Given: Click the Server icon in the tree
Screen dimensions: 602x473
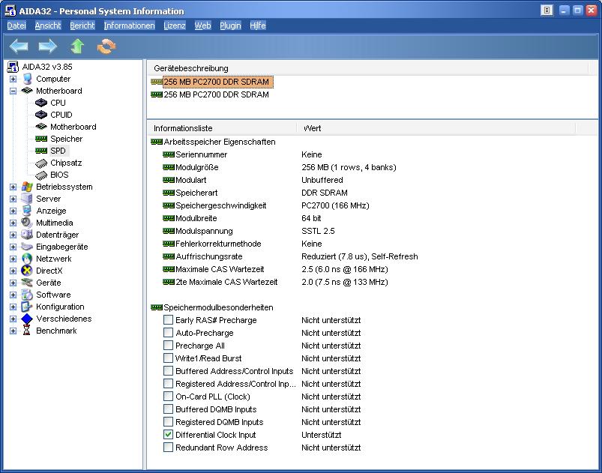Looking at the screenshot, I should click(27, 199).
